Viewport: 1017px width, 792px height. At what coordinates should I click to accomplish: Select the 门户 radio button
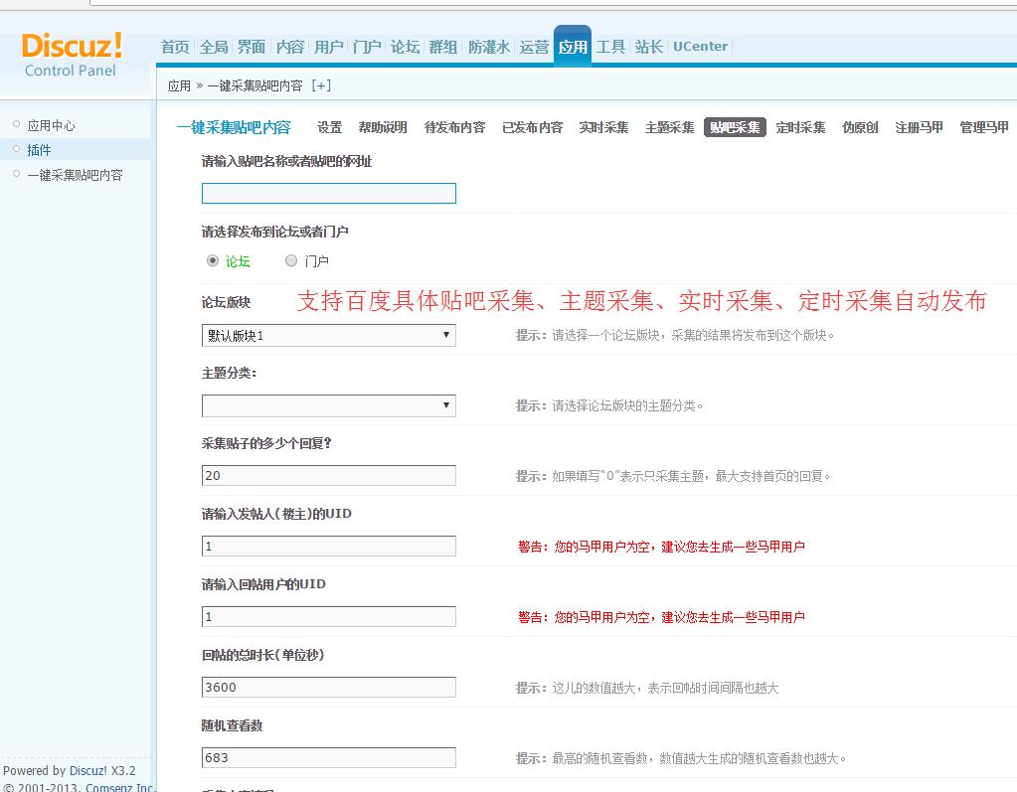coord(291,260)
